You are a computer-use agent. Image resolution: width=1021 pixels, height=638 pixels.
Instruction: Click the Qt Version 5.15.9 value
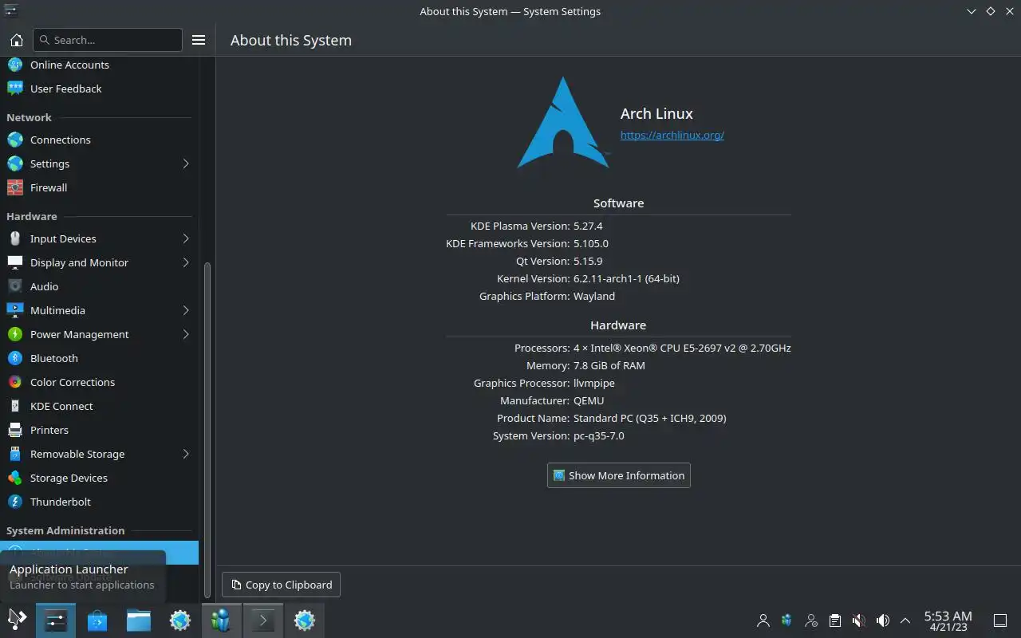pos(588,261)
